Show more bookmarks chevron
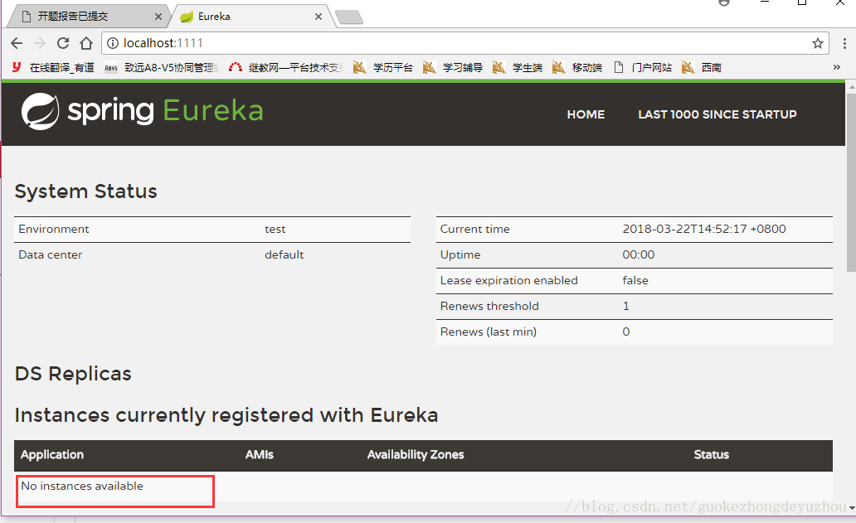Image resolution: width=856 pixels, height=523 pixels. click(836, 67)
